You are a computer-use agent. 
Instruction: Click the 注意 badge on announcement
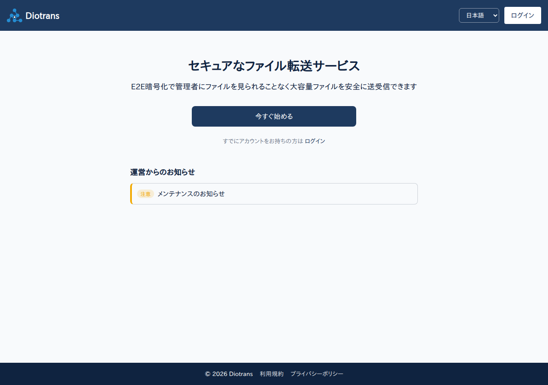pos(146,194)
